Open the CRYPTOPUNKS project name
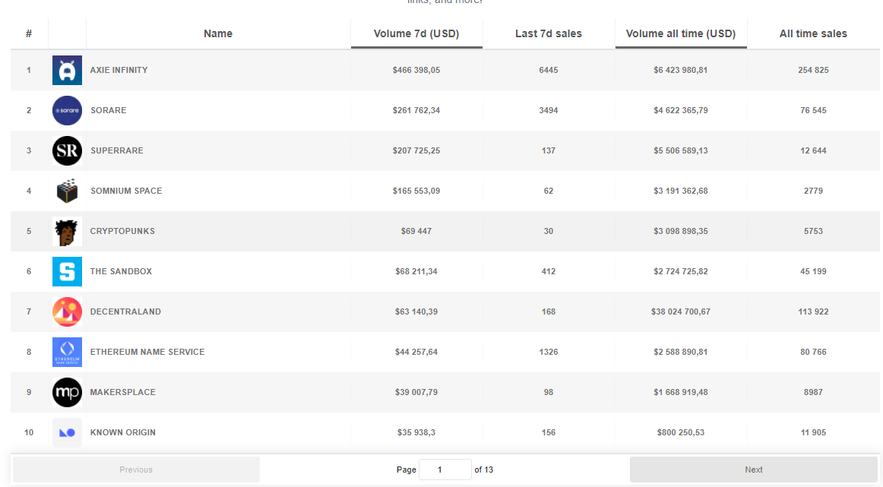The width and height of the screenshot is (883, 487). click(x=122, y=231)
